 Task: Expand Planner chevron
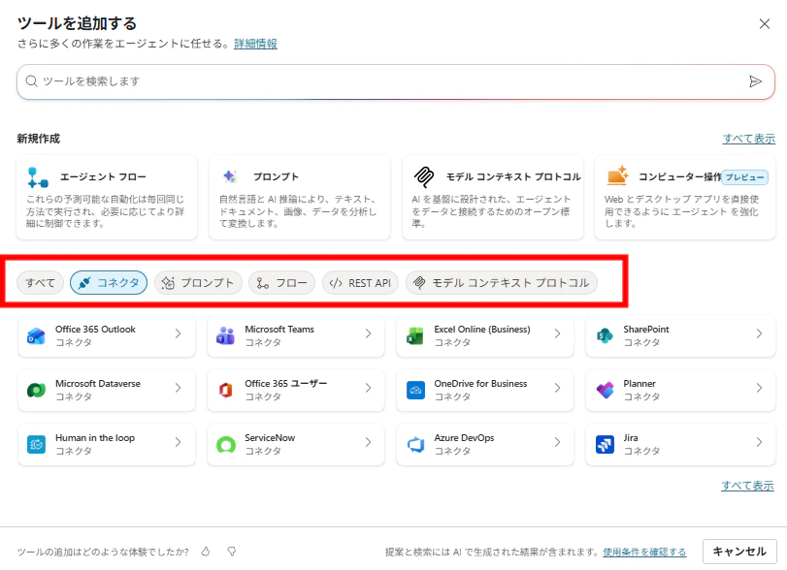click(759, 388)
